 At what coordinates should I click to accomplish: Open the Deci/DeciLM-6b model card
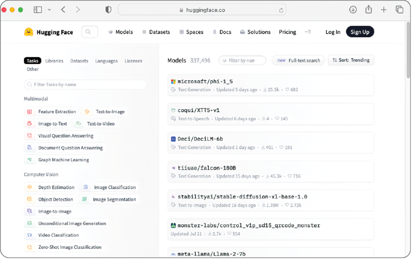point(270,143)
